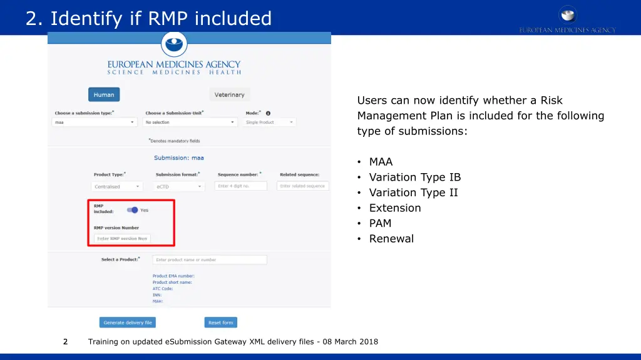The width and height of the screenshot is (641, 360).
Task: Click the RMP version Number field
Action: coord(122,238)
